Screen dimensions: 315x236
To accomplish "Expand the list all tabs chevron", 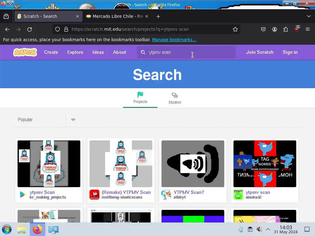I will 309,16.
